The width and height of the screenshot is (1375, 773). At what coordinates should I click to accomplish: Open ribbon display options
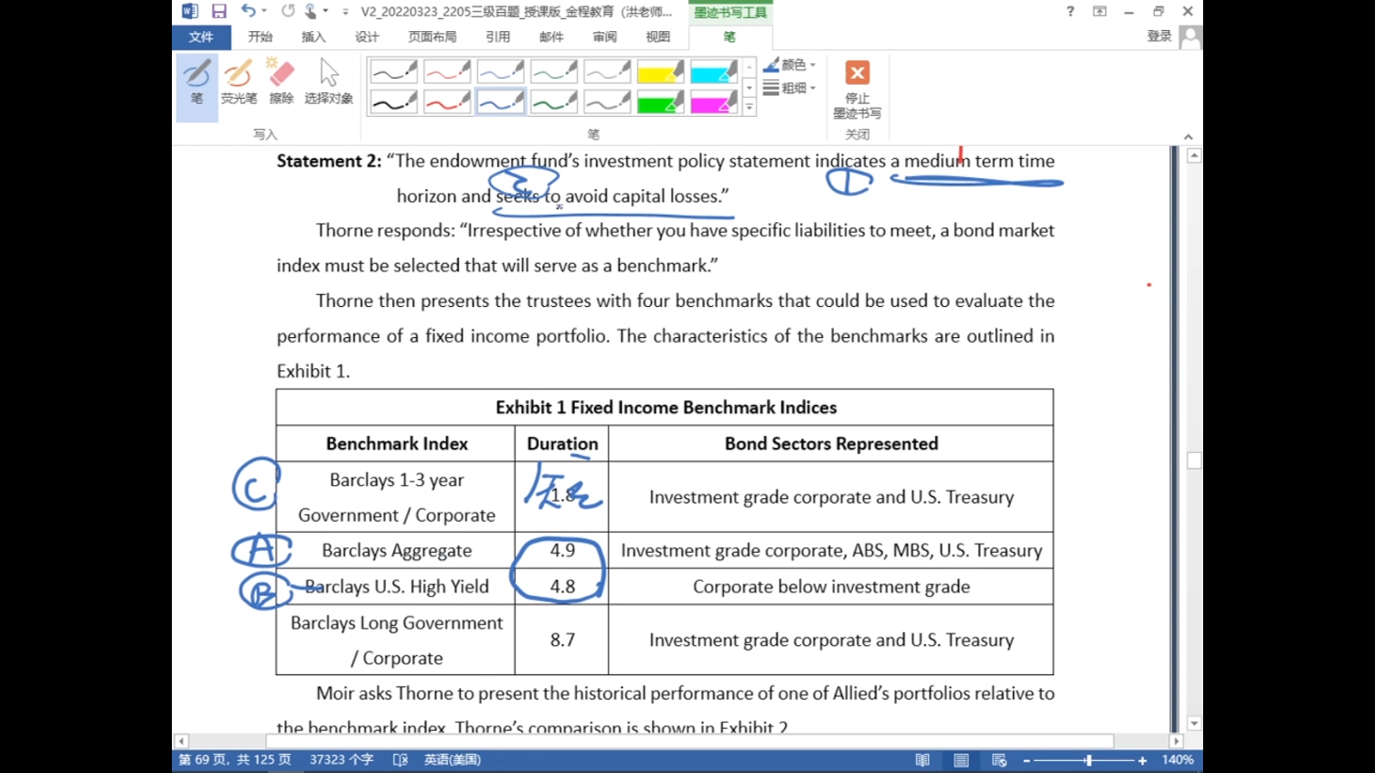(x=1100, y=11)
